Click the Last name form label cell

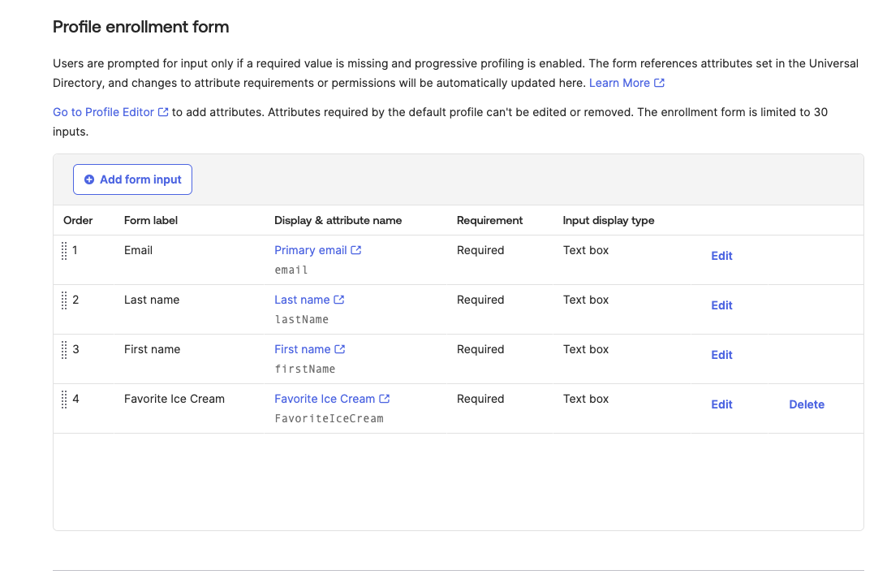152,300
